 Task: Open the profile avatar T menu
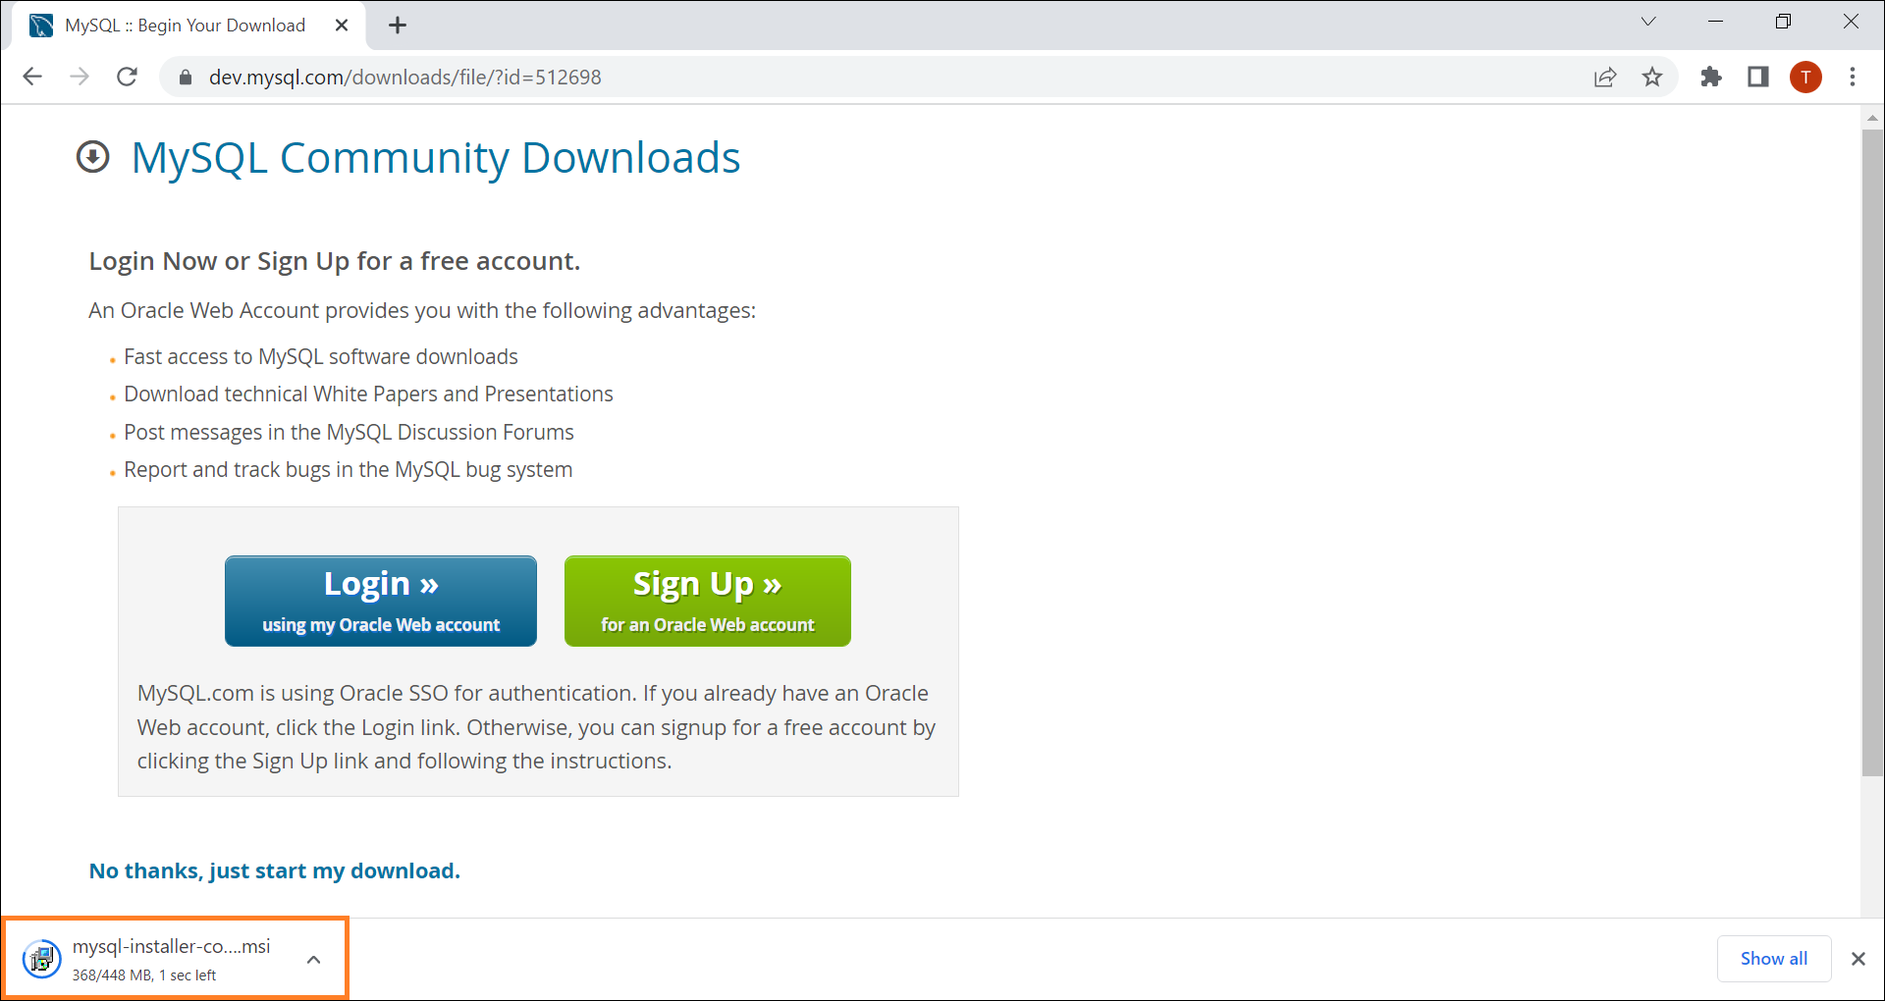1805,77
